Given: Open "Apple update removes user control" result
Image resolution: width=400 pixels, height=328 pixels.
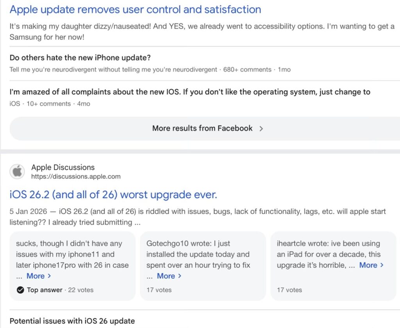Looking at the screenshot, I should click(x=135, y=9).
